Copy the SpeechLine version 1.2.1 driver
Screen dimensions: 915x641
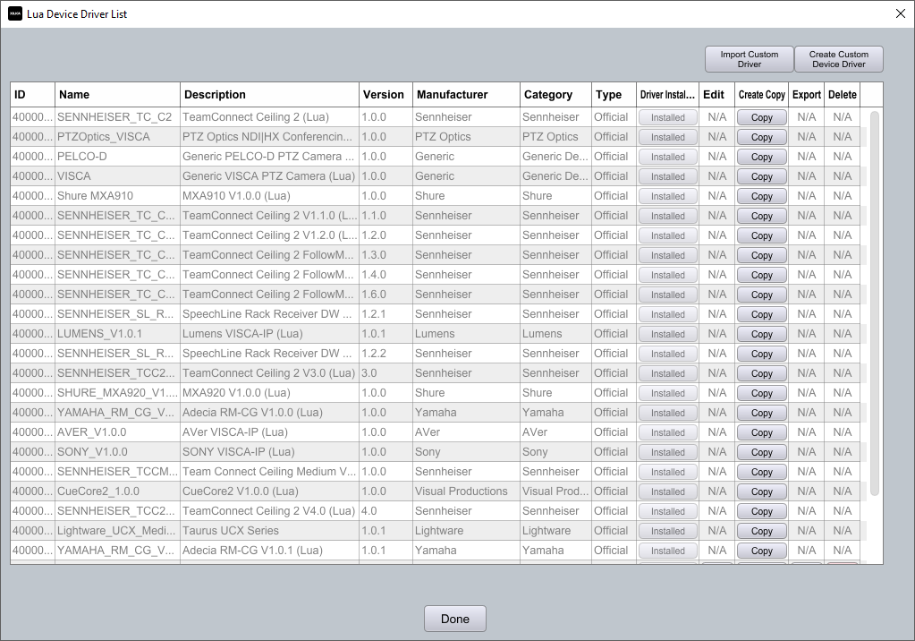[761, 314]
